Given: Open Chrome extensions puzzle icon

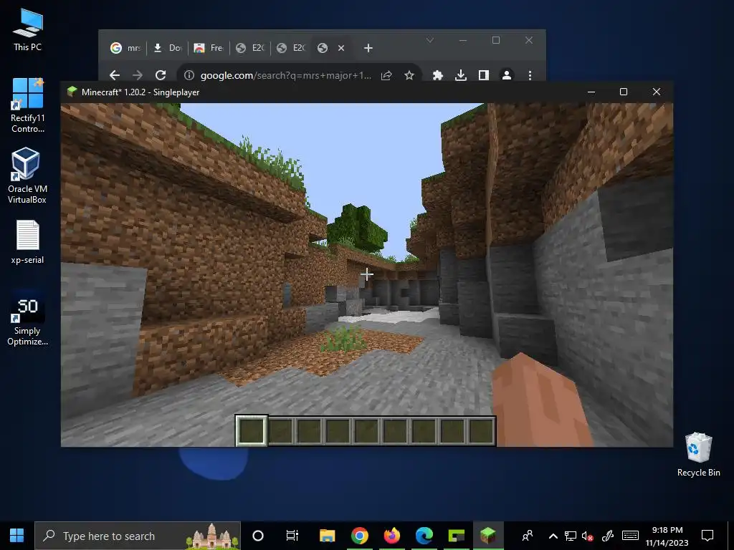Looking at the screenshot, I should click(x=438, y=75).
